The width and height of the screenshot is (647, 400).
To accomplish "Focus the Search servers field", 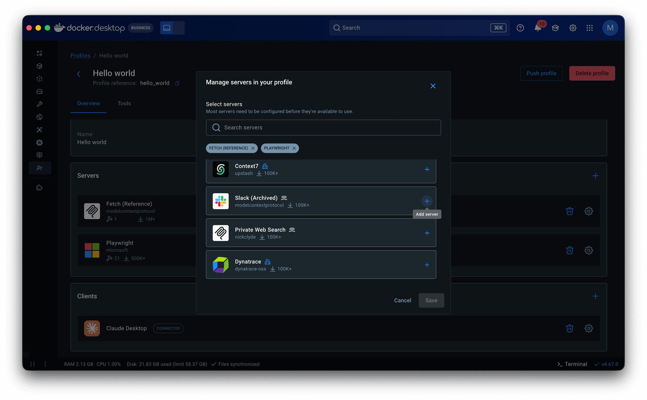I will pyautogui.click(x=323, y=128).
